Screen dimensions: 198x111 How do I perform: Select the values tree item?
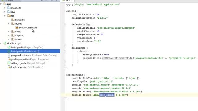click(x=18, y=39)
